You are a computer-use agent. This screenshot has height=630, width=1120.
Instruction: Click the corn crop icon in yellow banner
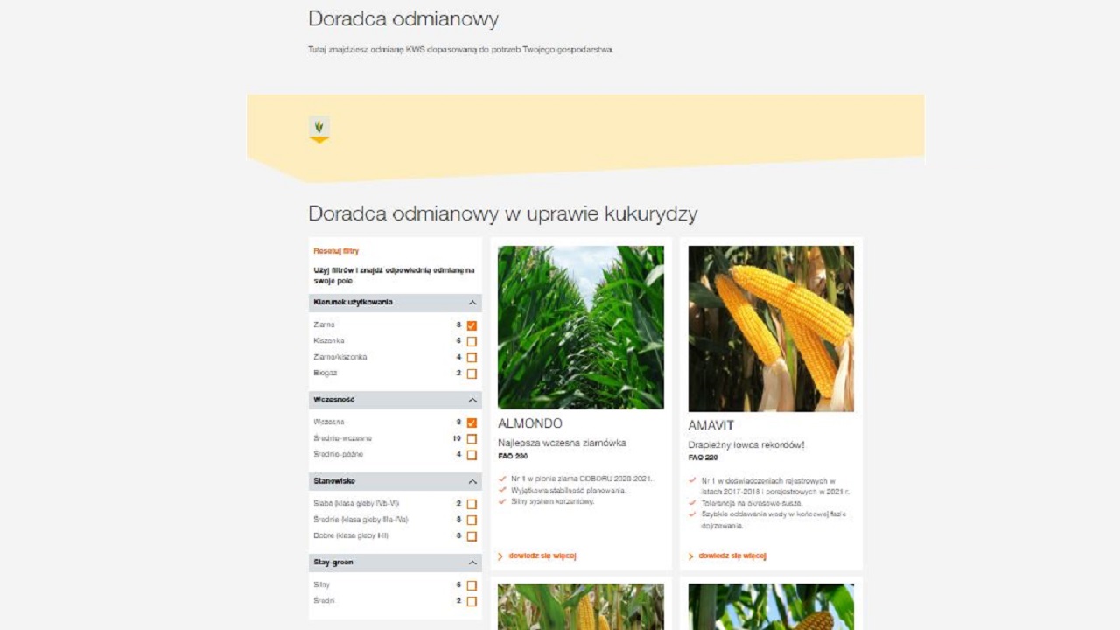(319, 129)
